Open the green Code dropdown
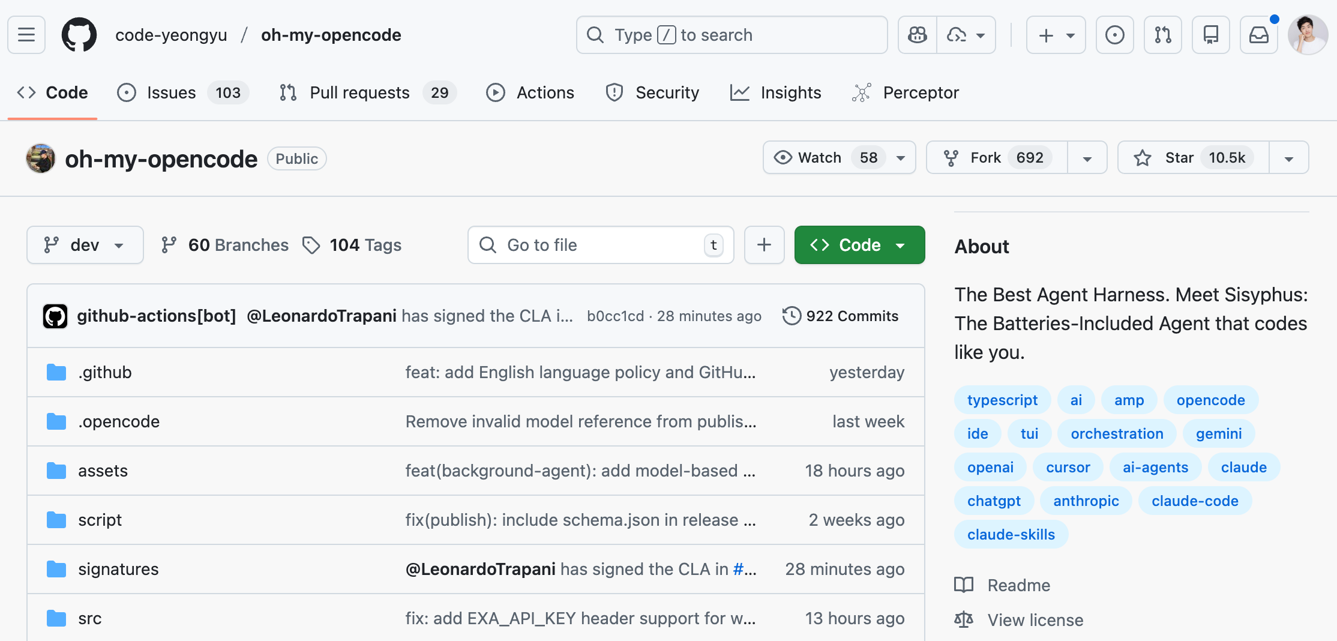 coord(859,245)
